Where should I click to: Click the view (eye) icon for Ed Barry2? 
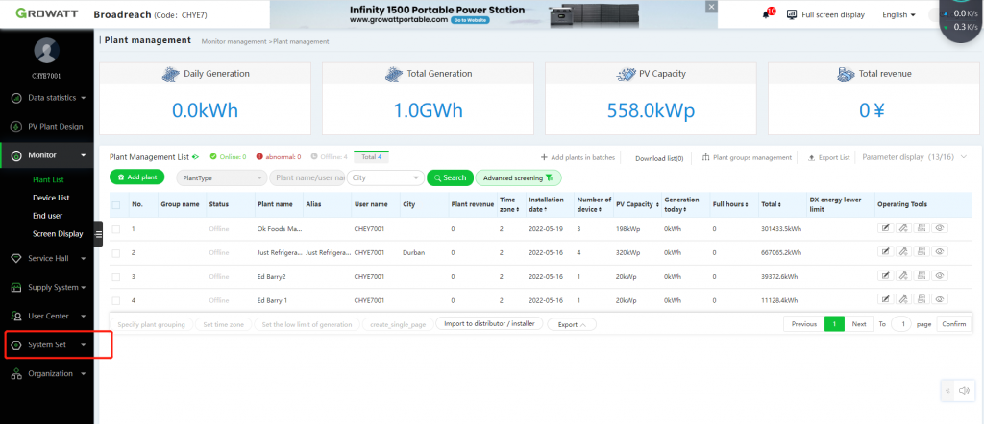coord(939,277)
